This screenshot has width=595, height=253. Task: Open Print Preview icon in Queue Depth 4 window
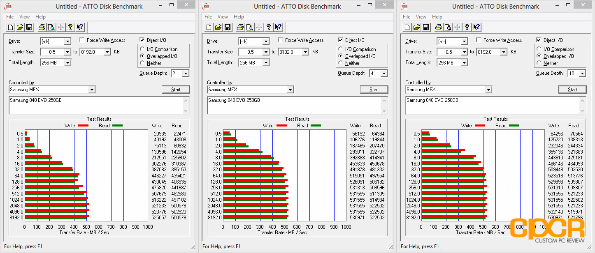coord(249,28)
